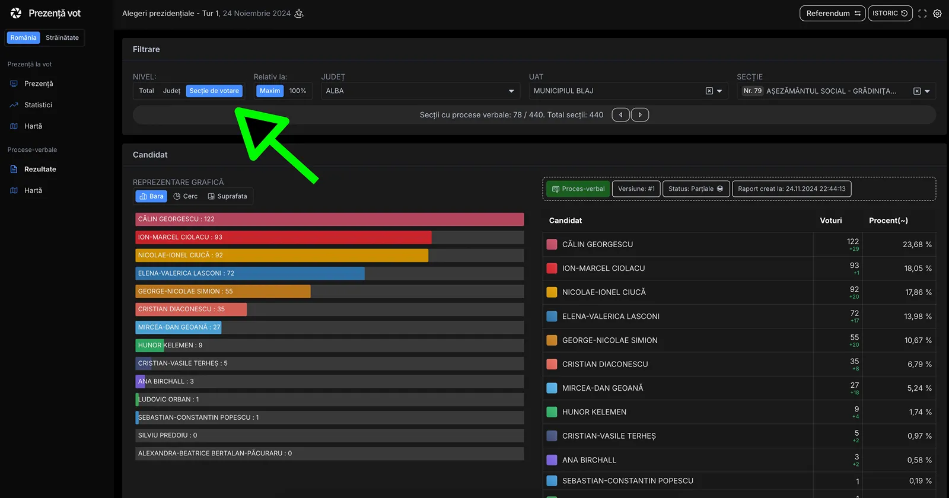Switch chart to Suprafata view
Image resolution: width=949 pixels, height=498 pixels.
tap(228, 196)
